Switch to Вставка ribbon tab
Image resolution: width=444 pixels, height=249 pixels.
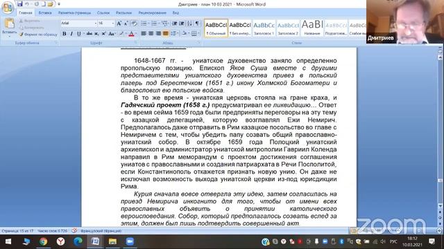pos(45,13)
